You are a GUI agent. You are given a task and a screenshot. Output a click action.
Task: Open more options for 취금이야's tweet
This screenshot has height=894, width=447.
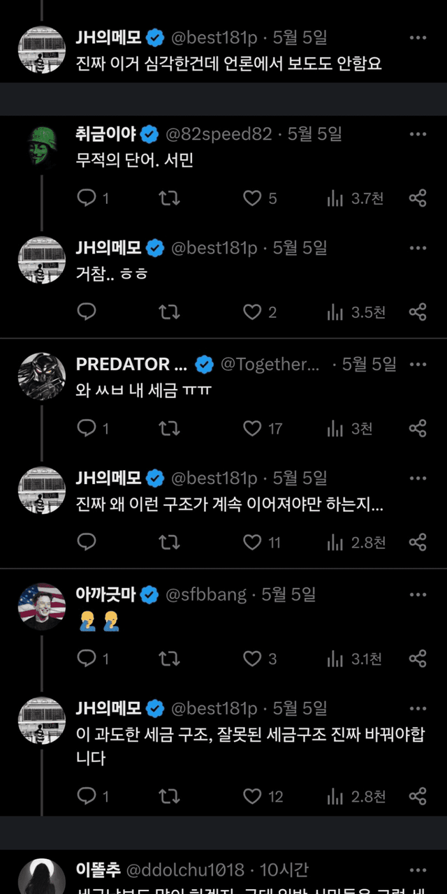point(418,133)
